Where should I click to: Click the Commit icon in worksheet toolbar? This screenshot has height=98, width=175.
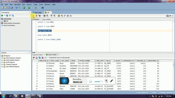pyautogui.click(x=51, y=16)
